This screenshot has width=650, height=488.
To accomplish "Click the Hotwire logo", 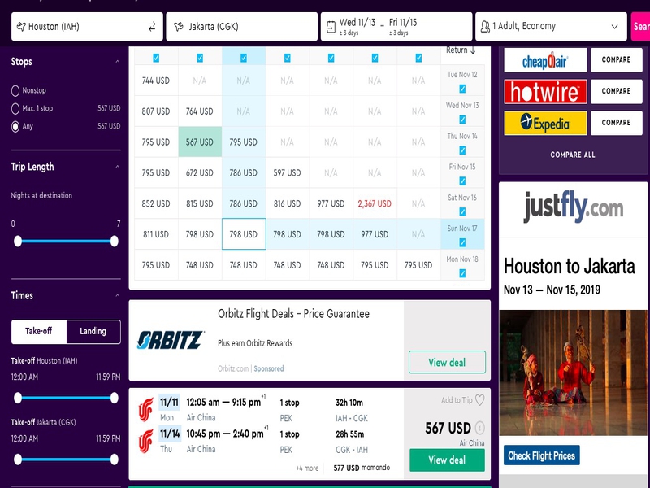I will click(x=545, y=92).
